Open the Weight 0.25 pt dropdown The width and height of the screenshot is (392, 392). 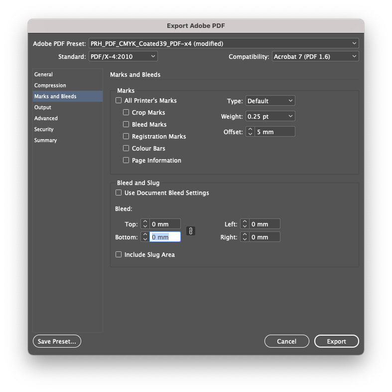click(x=270, y=116)
